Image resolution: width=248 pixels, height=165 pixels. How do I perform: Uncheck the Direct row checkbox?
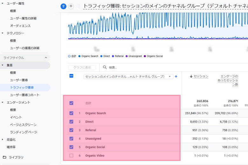tap(71, 122)
